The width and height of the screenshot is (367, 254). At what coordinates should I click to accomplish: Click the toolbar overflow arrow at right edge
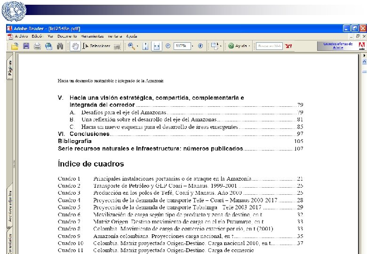[364, 56]
